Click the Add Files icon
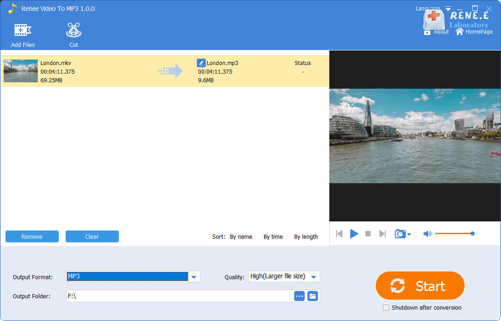 pyautogui.click(x=23, y=31)
